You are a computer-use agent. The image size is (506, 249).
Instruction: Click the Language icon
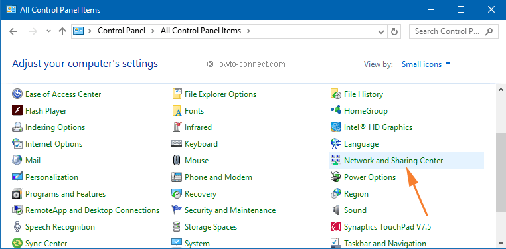point(336,144)
